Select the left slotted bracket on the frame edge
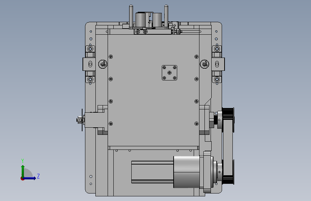The image size is (311, 201). click(89, 64)
